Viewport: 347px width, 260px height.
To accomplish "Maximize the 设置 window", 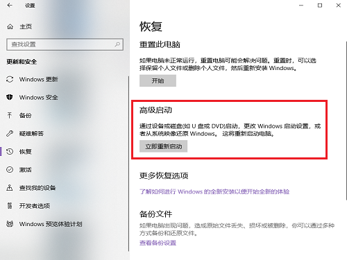I will (x=320, y=6).
